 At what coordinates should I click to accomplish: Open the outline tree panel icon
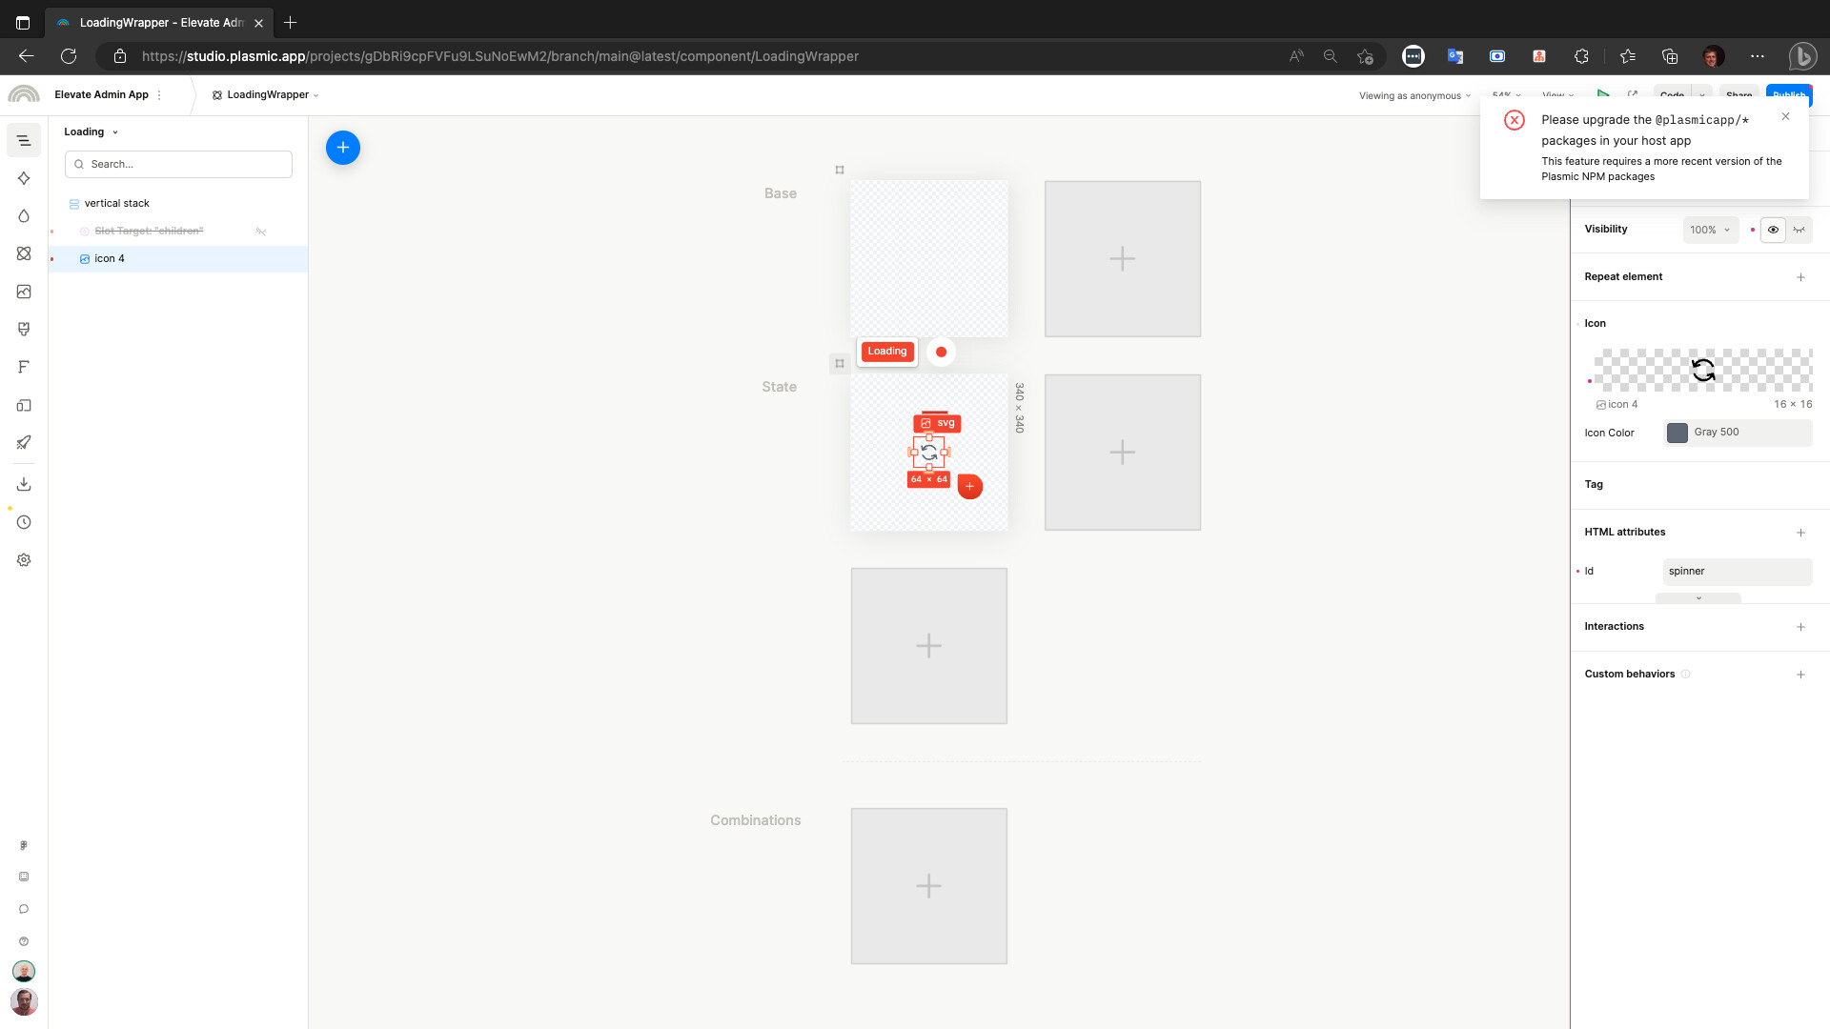(x=24, y=141)
